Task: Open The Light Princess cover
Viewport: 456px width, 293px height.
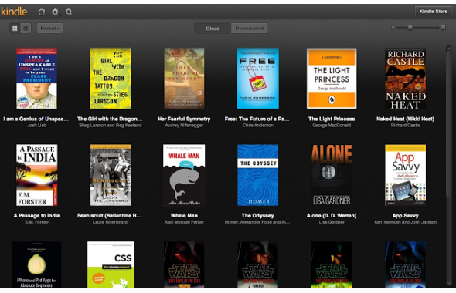Action: [x=332, y=79]
